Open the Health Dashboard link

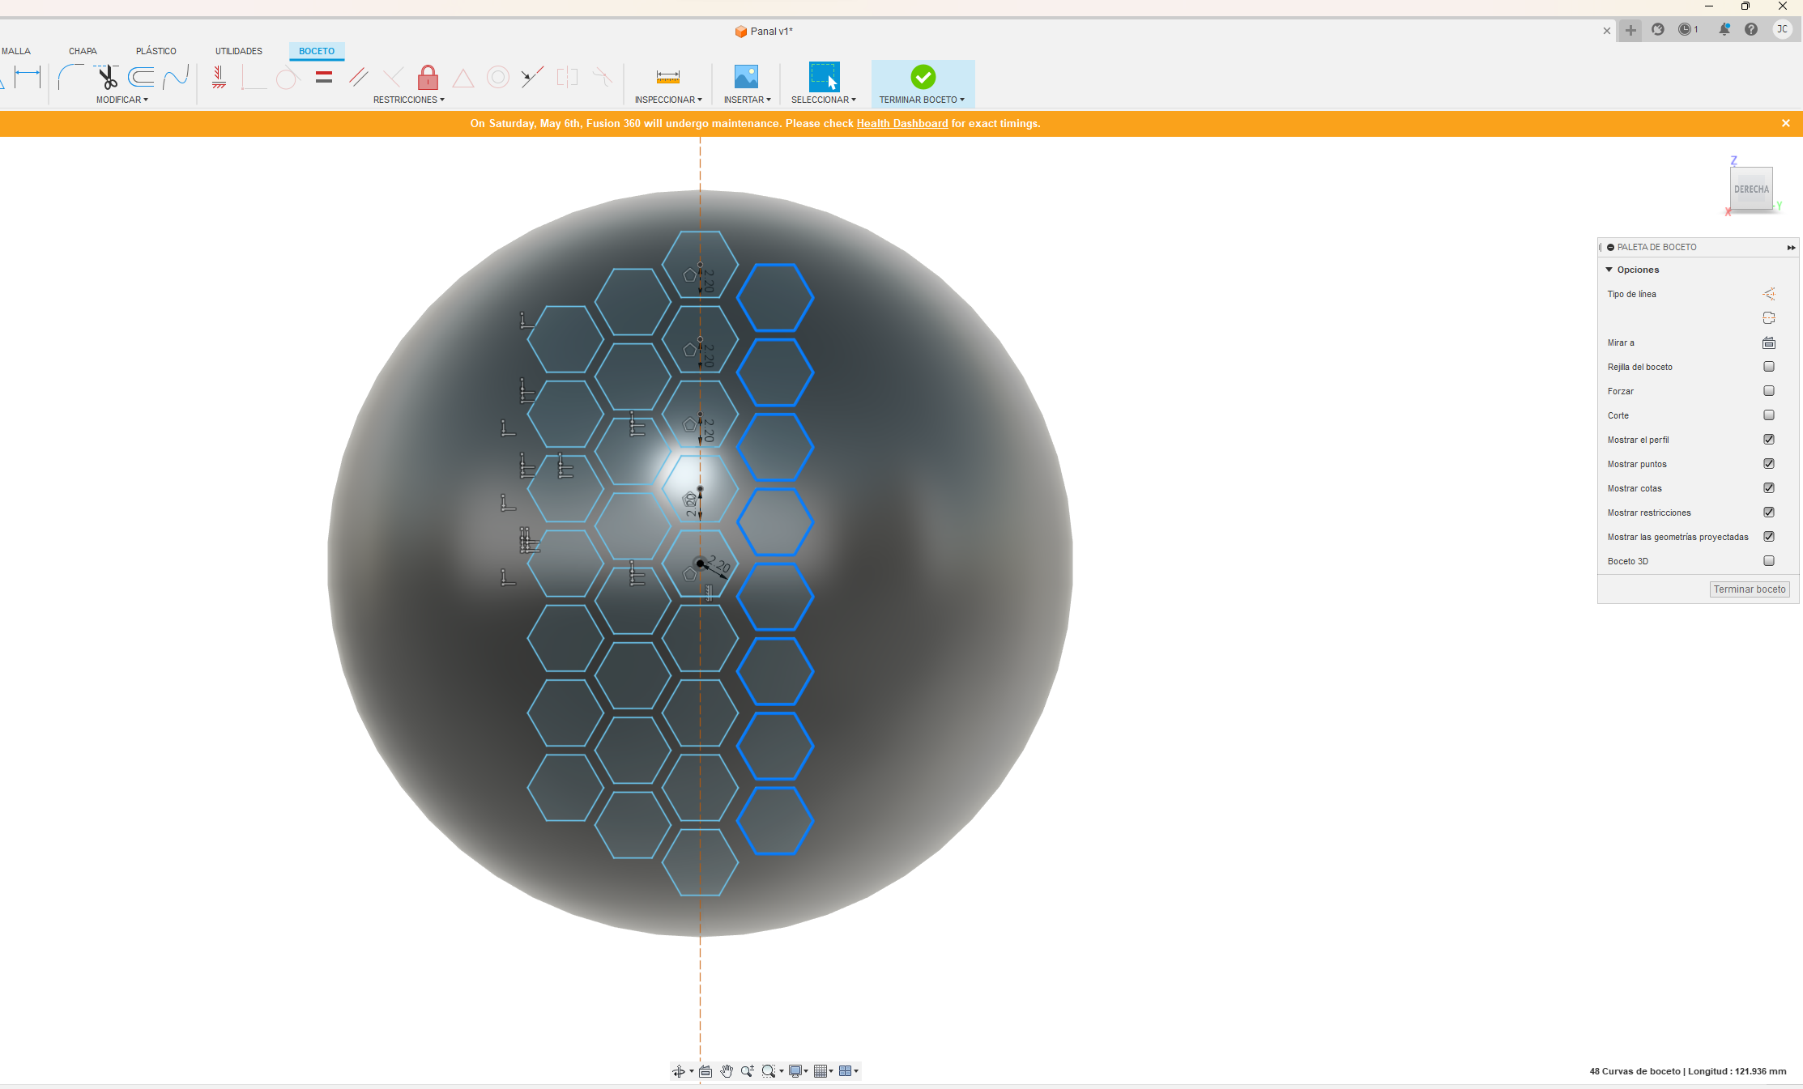click(902, 124)
